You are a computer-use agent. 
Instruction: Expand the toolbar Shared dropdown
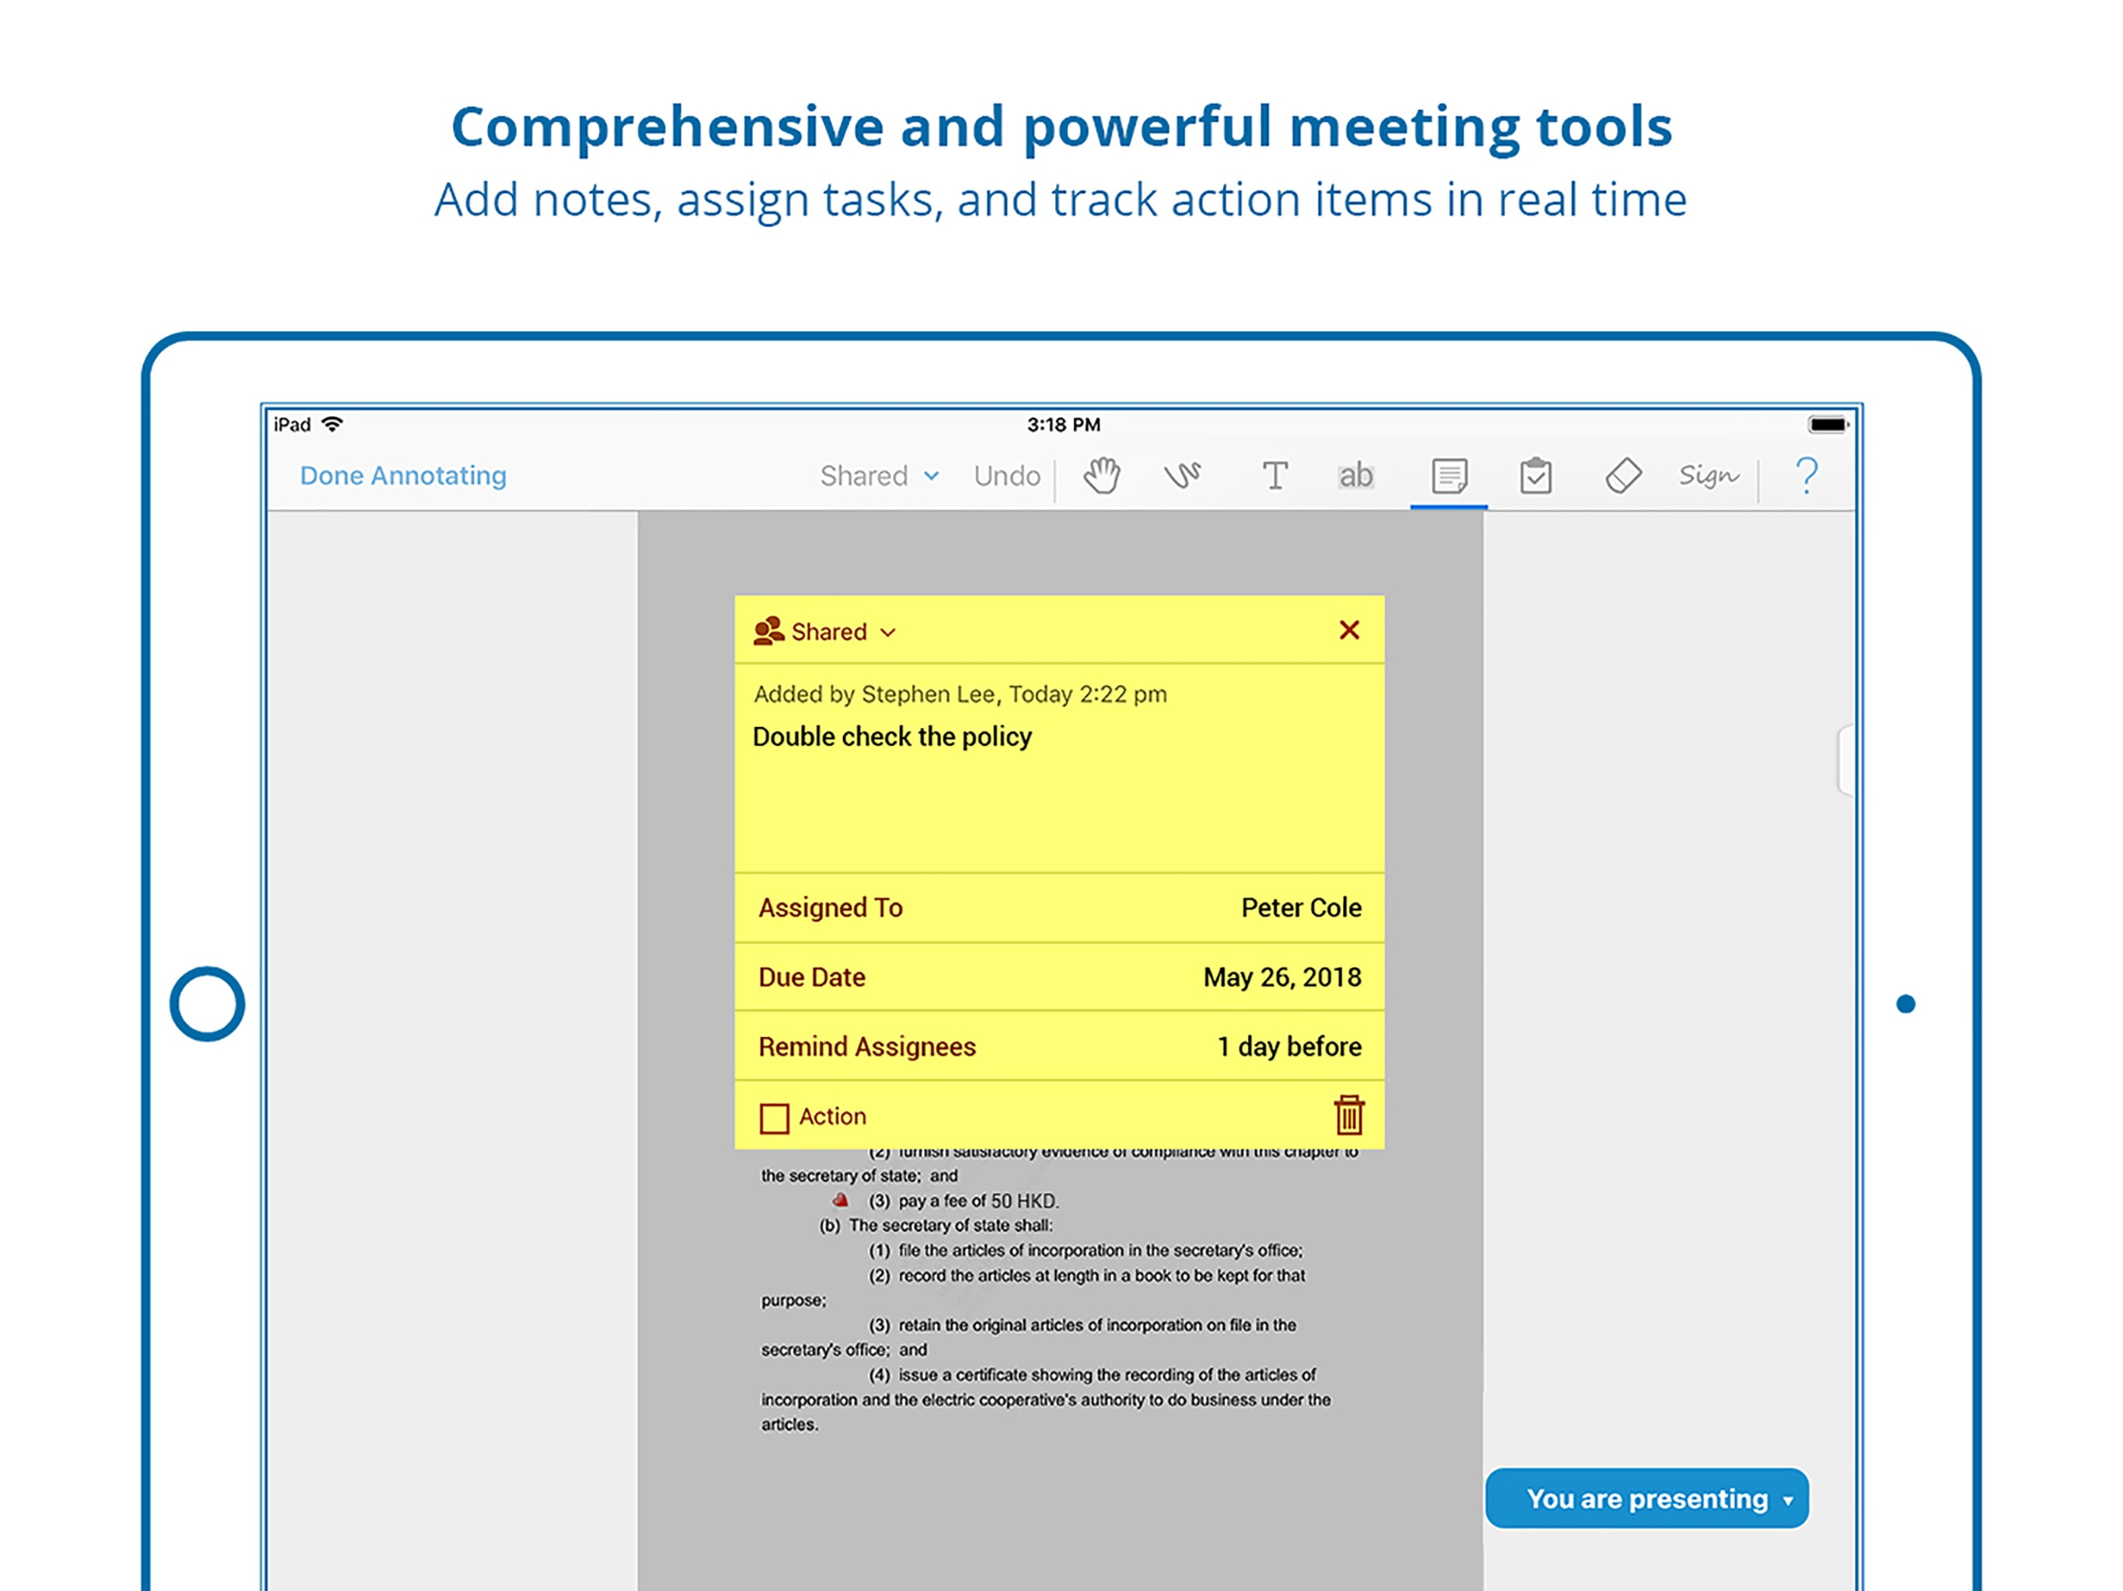878,476
